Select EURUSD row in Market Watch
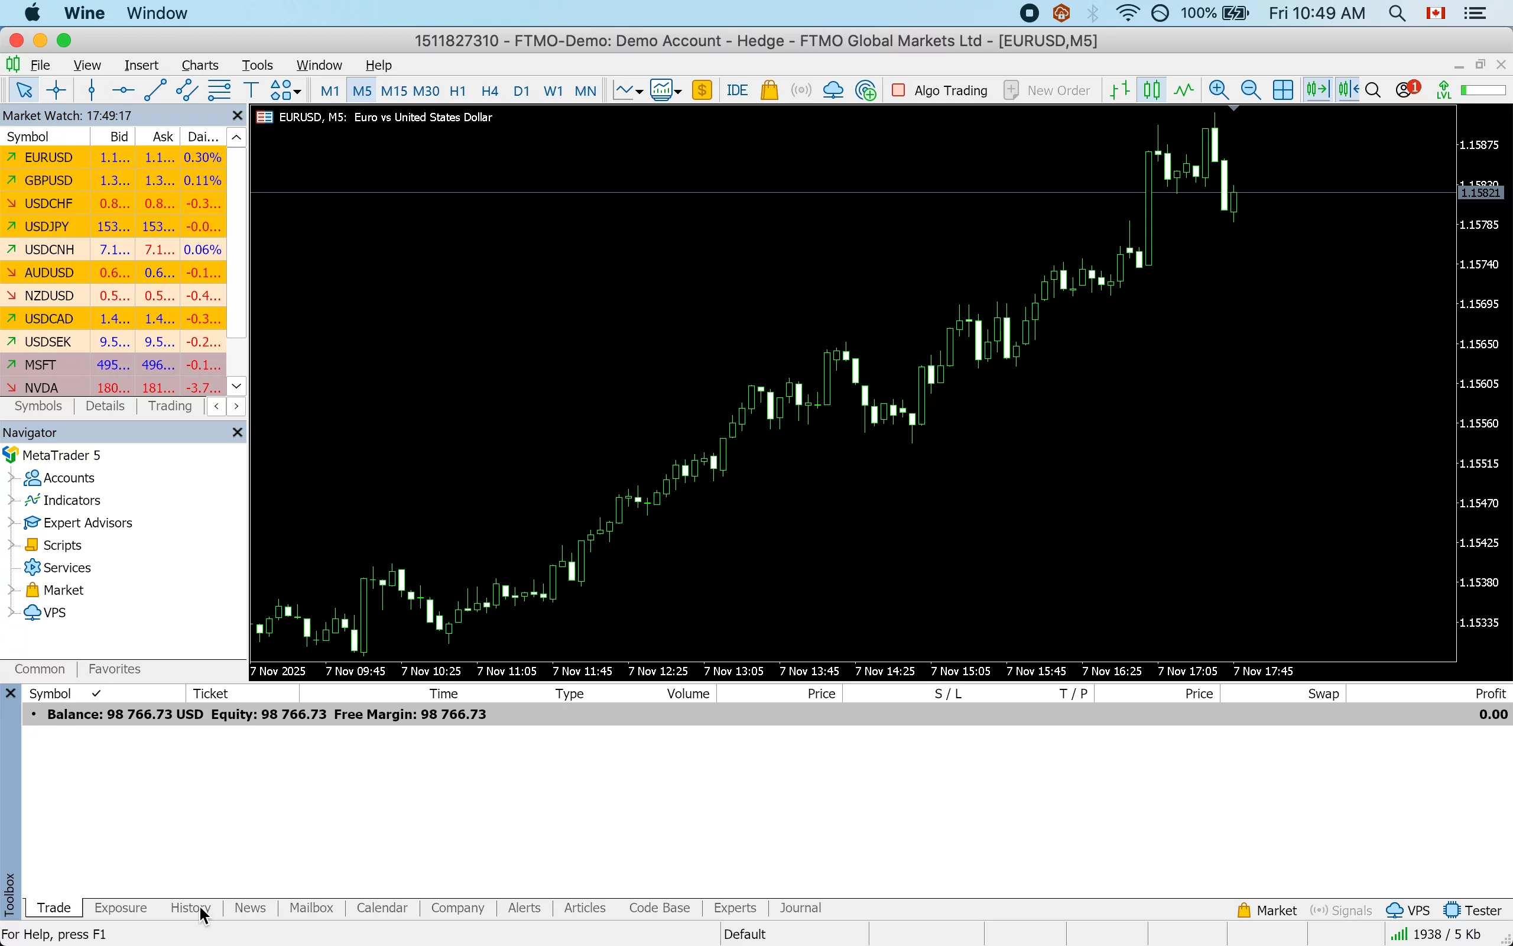 pos(49,157)
